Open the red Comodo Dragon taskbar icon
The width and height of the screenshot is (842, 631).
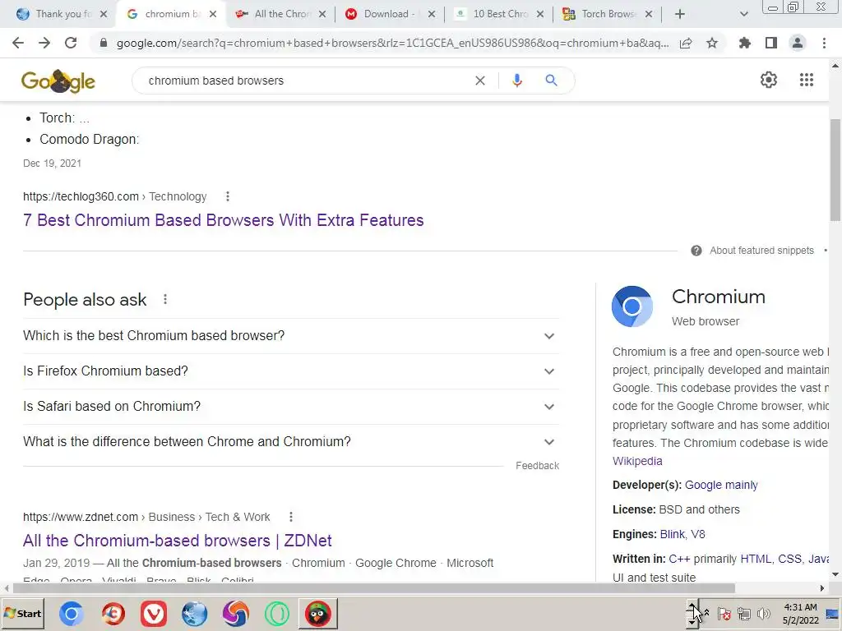(x=113, y=614)
